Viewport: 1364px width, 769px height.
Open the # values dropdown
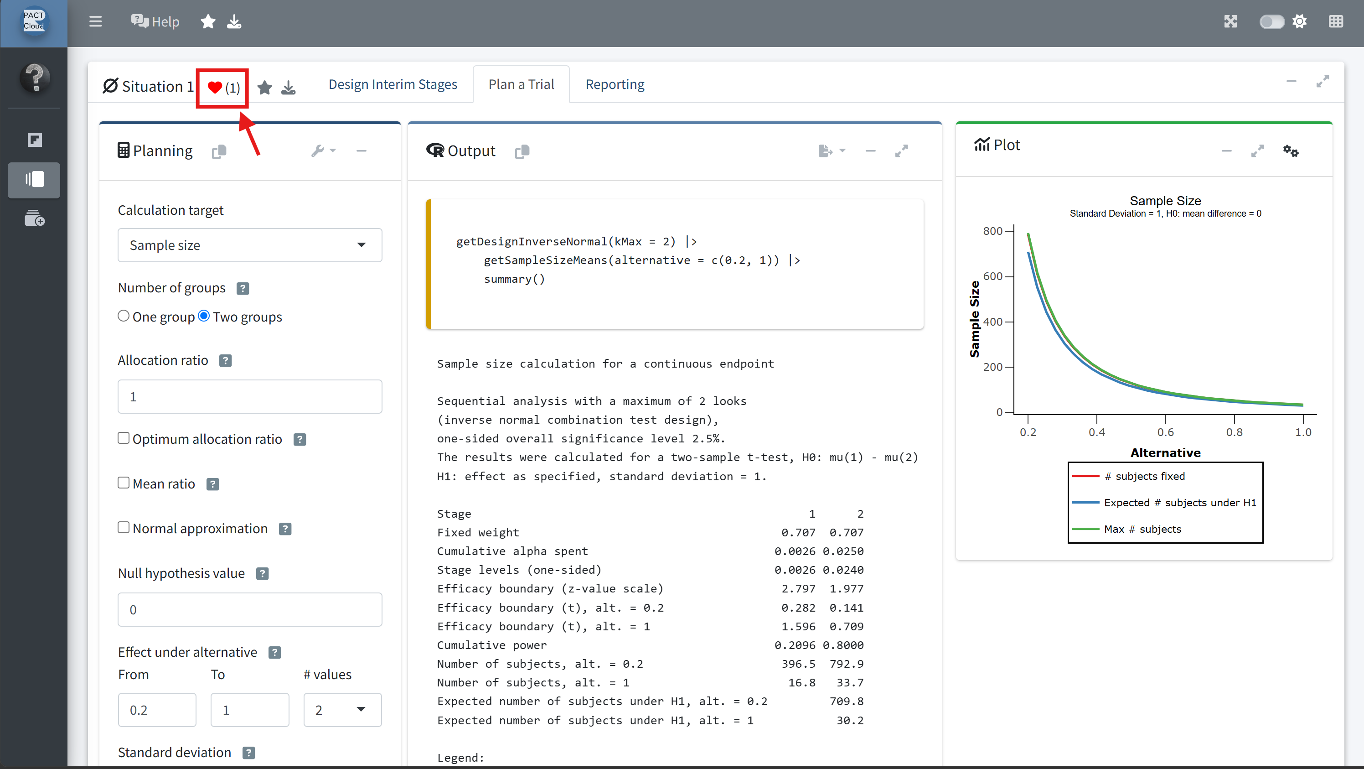point(342,710)
